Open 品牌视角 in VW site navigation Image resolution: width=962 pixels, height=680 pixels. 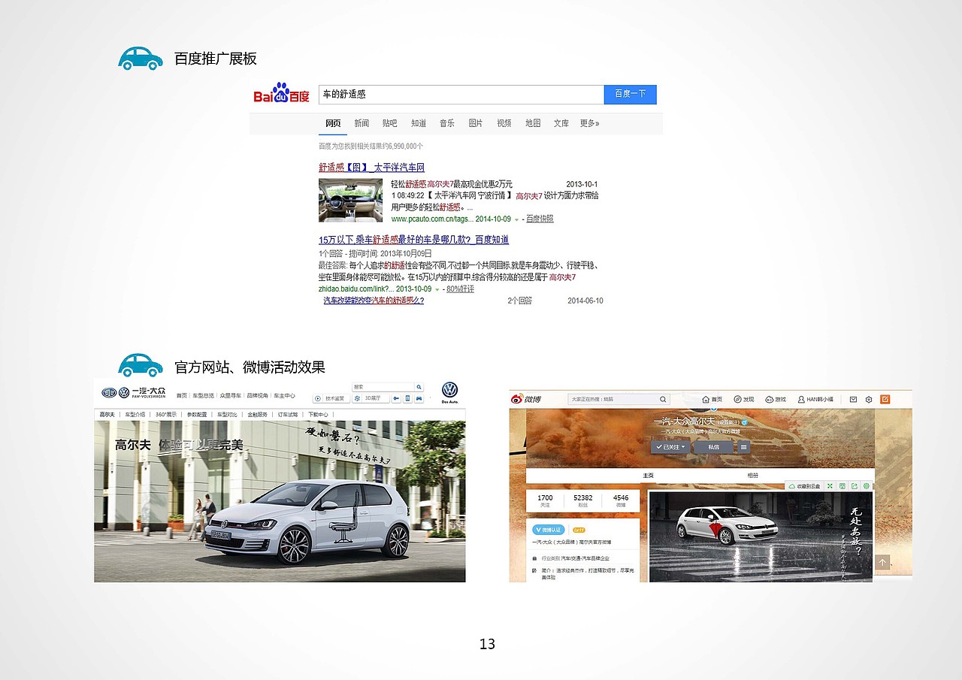[257, 396]
